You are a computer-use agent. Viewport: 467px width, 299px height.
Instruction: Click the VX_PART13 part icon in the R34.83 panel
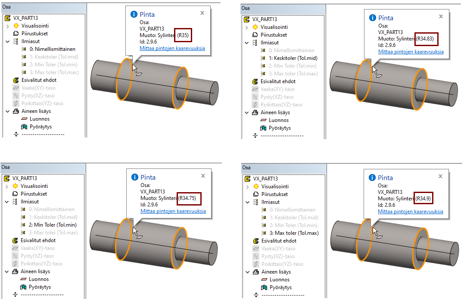[x=246, y=19]
